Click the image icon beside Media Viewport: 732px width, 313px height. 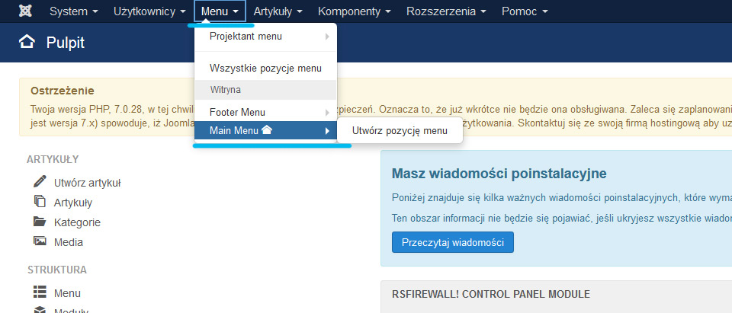click(40, 241)
